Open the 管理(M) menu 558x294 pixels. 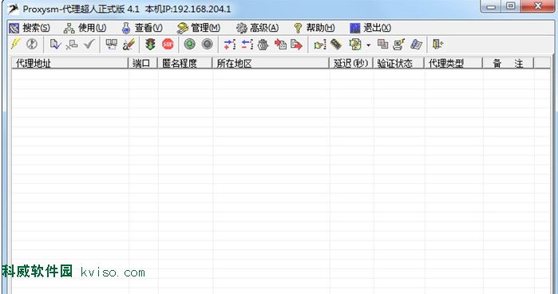(x=199, y=28)
